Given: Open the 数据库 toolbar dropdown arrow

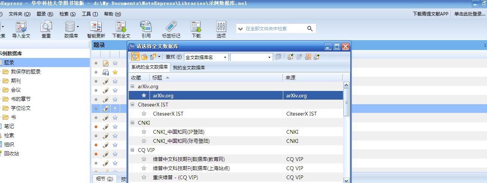Looking at the screenshot, I should click(78, 27).
